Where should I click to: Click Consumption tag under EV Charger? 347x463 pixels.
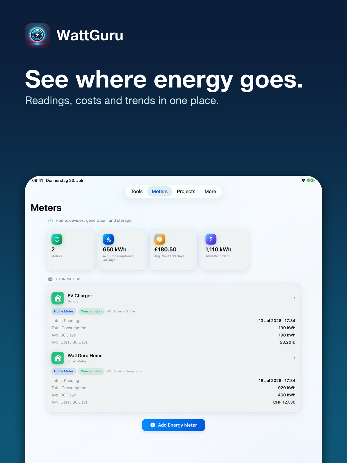(x=91, y=311)
